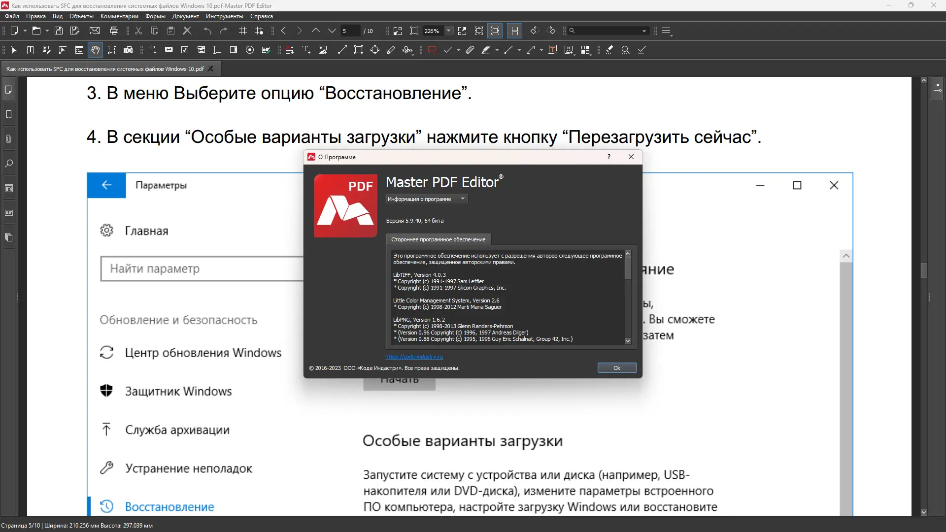Insert a checkbox form field

tap(185, 50)
